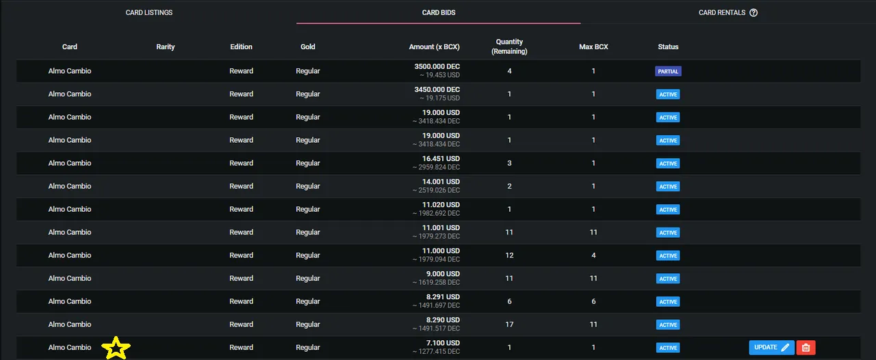Viewport: 876px width, 360px height.
Task: Click the Status column header
Action: (668, 47)
